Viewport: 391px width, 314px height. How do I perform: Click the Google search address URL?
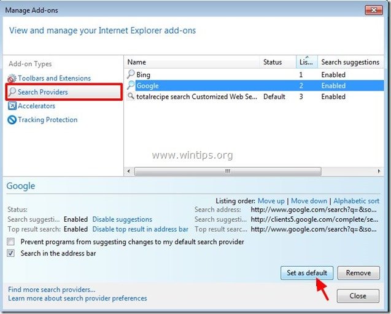pos(314,210)
